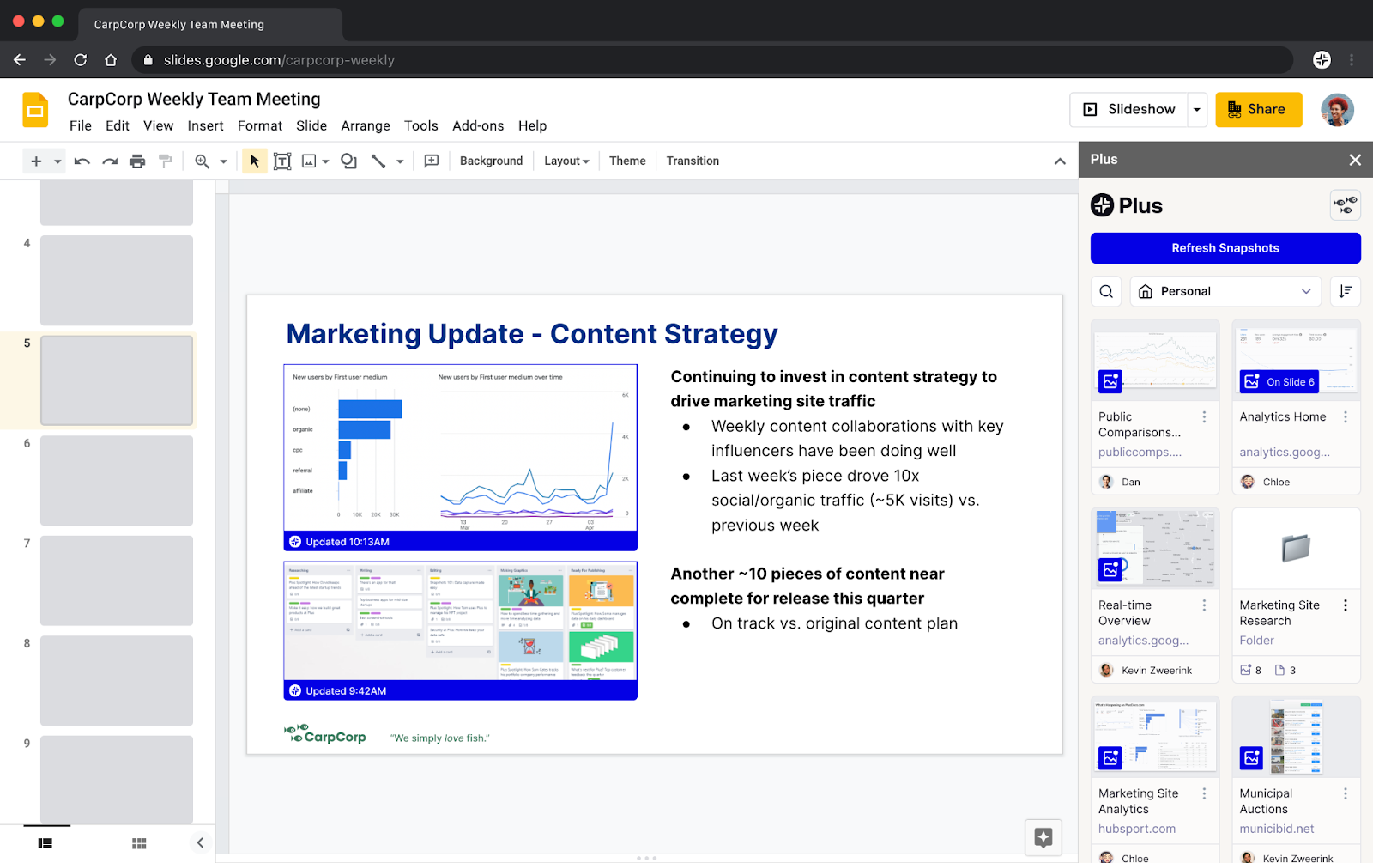Select the paint format tool

166,161
